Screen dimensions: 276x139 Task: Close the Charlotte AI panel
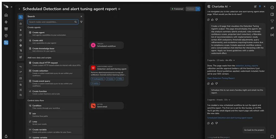[x=264, y=6]
